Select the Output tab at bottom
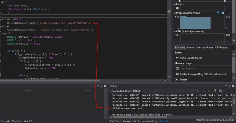236x123 pixels. [x=164, y=121]
